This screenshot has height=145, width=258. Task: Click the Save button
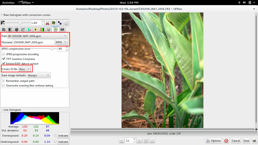tap(246, 141)
